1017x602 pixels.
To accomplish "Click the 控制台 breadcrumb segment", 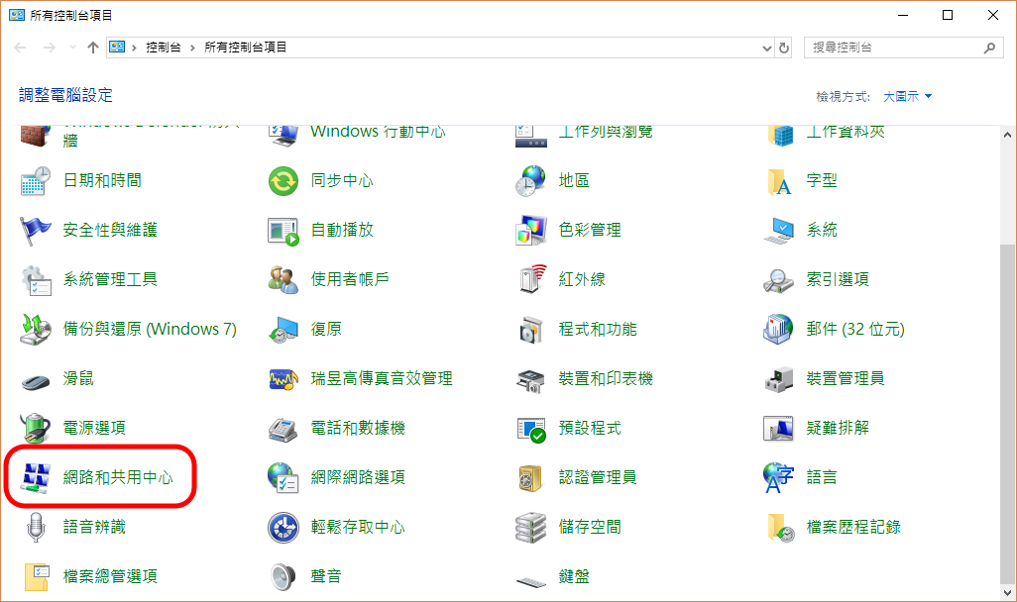I will [163, 48].
